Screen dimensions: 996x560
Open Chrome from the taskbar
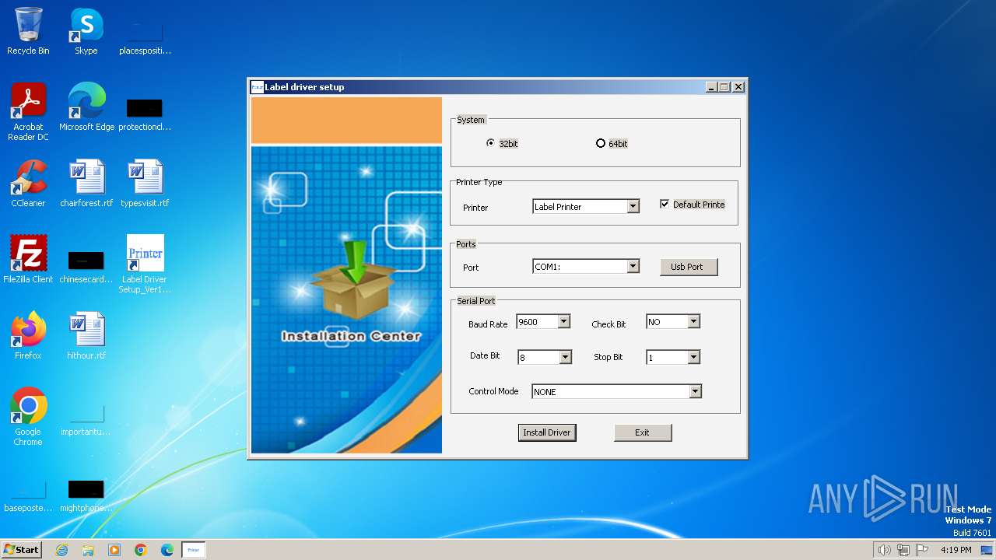(x=141, y=550)
